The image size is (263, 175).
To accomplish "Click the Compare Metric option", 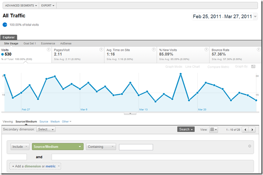I will click(x=218, y=67).
